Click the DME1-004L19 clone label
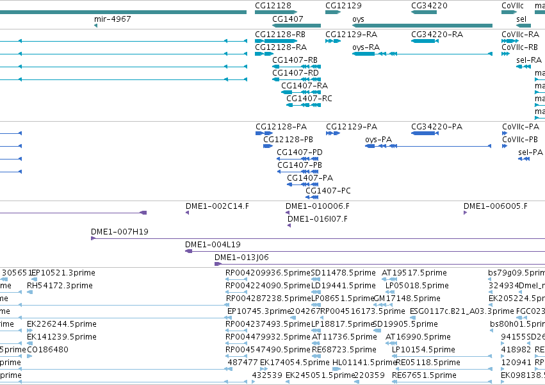The width and height of the screenshot is (545, 385). point(213,245)
